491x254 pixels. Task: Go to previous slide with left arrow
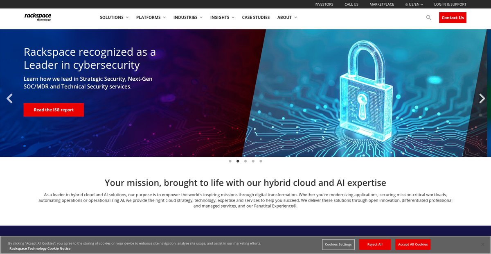pos(10,98)
